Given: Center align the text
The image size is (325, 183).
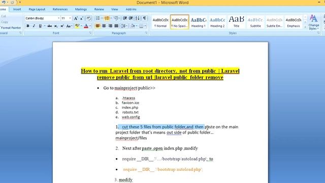Looking at the screenshot, I should [104, 26].
